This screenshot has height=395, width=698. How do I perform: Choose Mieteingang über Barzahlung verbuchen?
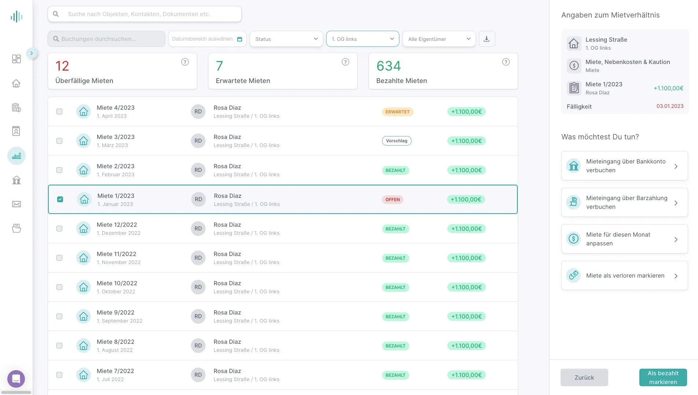pos(625,202)
